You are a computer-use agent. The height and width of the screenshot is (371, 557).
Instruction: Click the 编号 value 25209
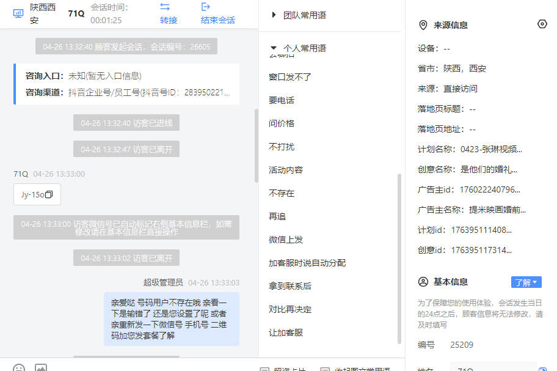point(462,345)
